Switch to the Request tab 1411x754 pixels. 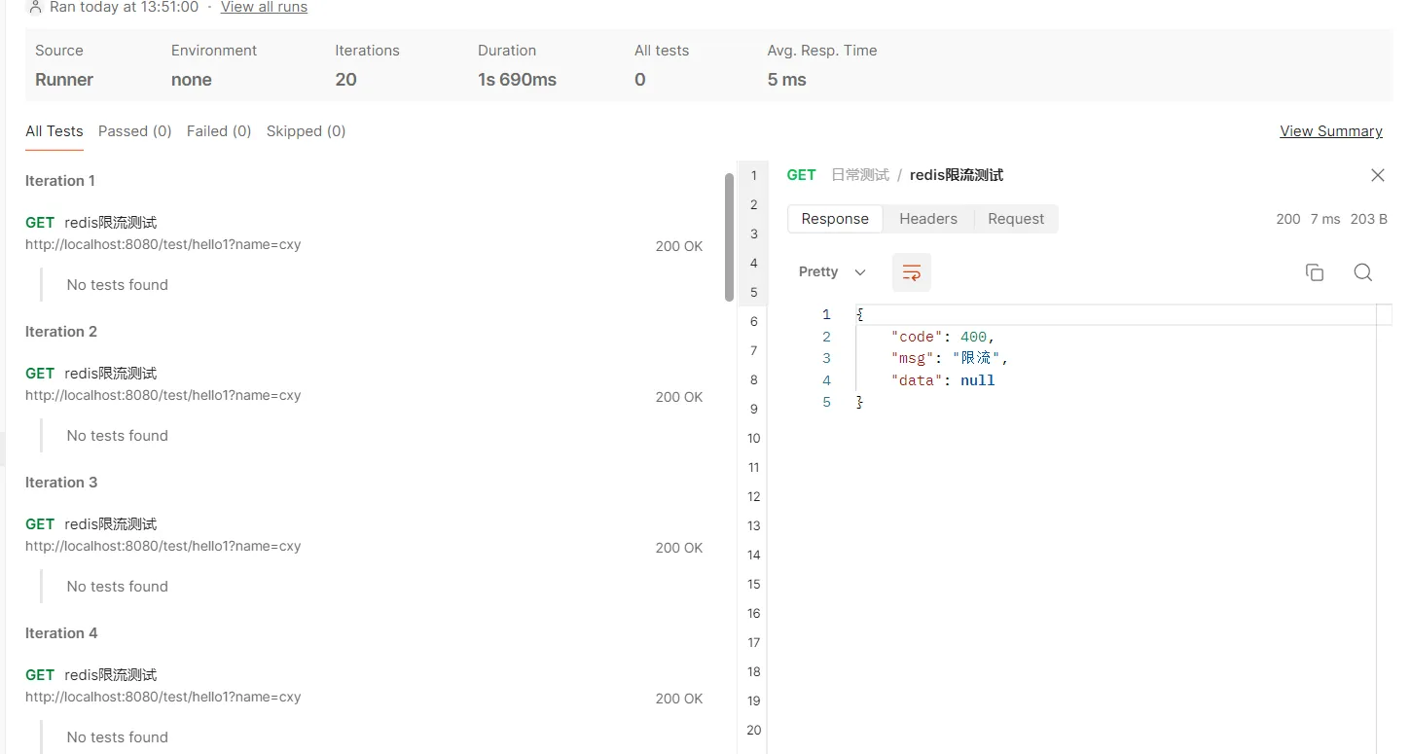pos(1015,219)
